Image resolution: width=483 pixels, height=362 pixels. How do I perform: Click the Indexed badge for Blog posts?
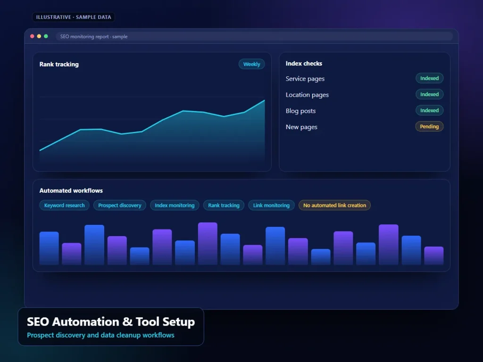(429, 110)
